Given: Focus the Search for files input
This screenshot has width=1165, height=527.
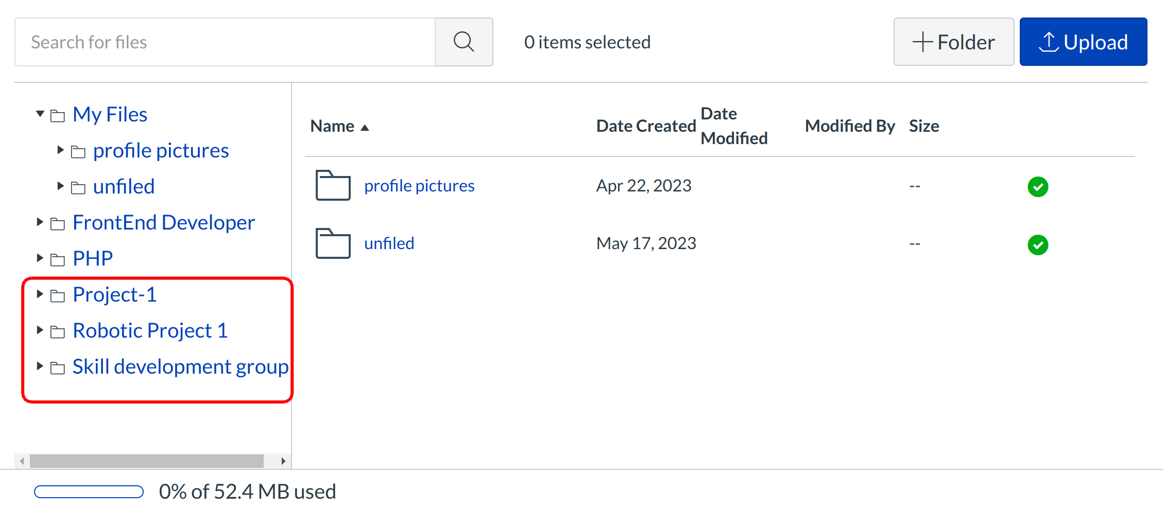Looking at the screenshot, I should click(225, 42).
